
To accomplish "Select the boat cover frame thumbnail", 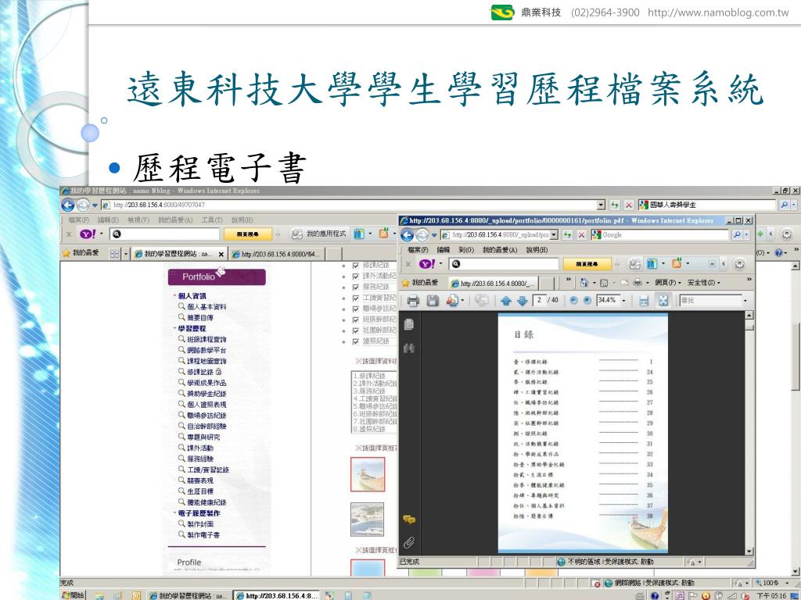I will 368,474.
